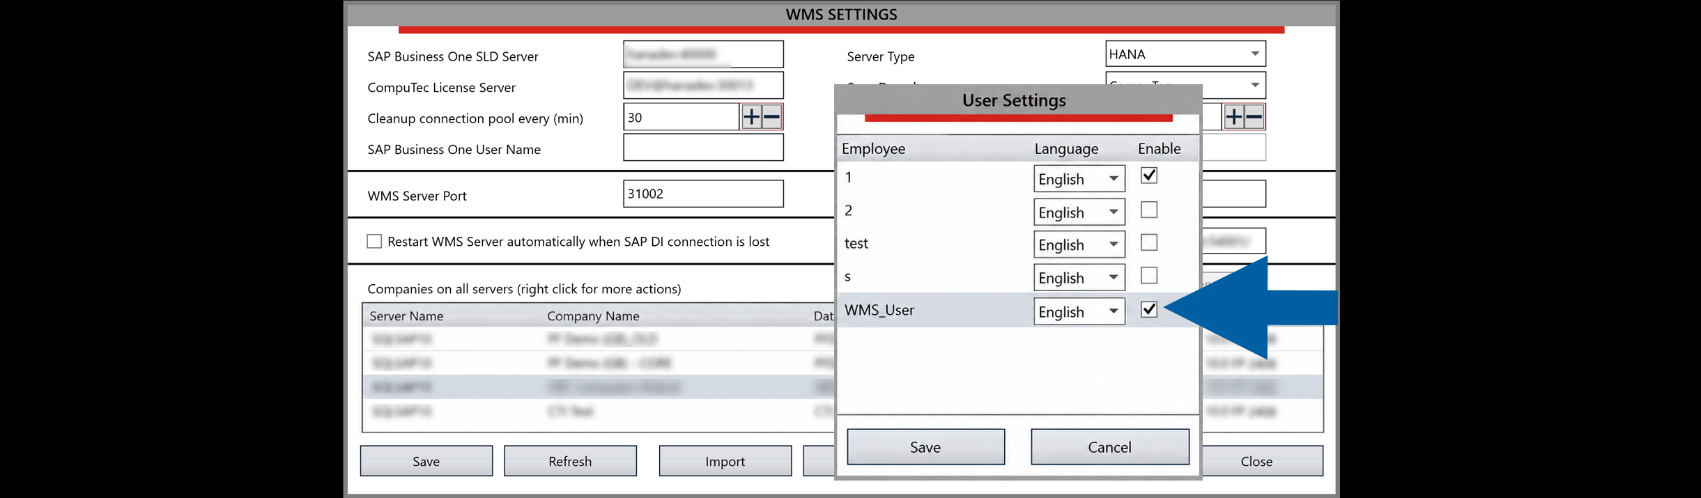The height and width of the screenshot is (498, 1701).
Task: Open language dropdown for WMS_User
Action: (x=1079, y=311)
